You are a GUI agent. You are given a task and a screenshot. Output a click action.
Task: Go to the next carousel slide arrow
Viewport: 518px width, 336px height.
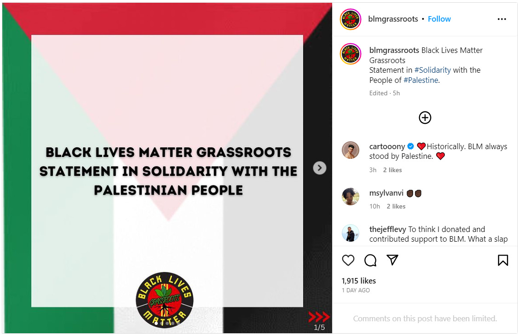click(319, 168)
